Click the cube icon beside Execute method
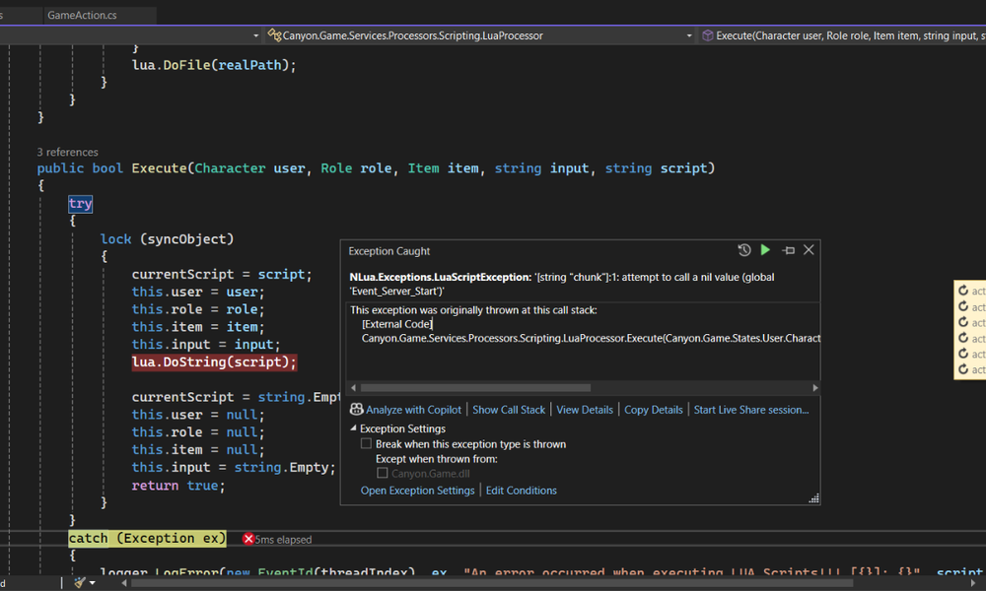Image resolution: width=986 pixels, height=591 pixels. click(x=707, y=35)
